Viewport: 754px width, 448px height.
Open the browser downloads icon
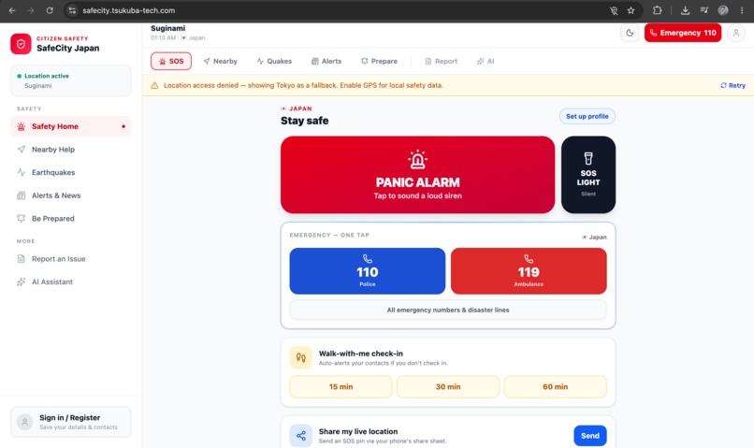[685, 10]
